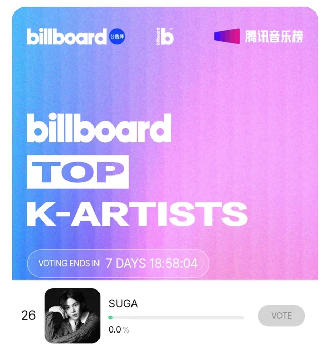Click the green dot on progress bar
The image size is (330, 350).
tap(111, 318)
